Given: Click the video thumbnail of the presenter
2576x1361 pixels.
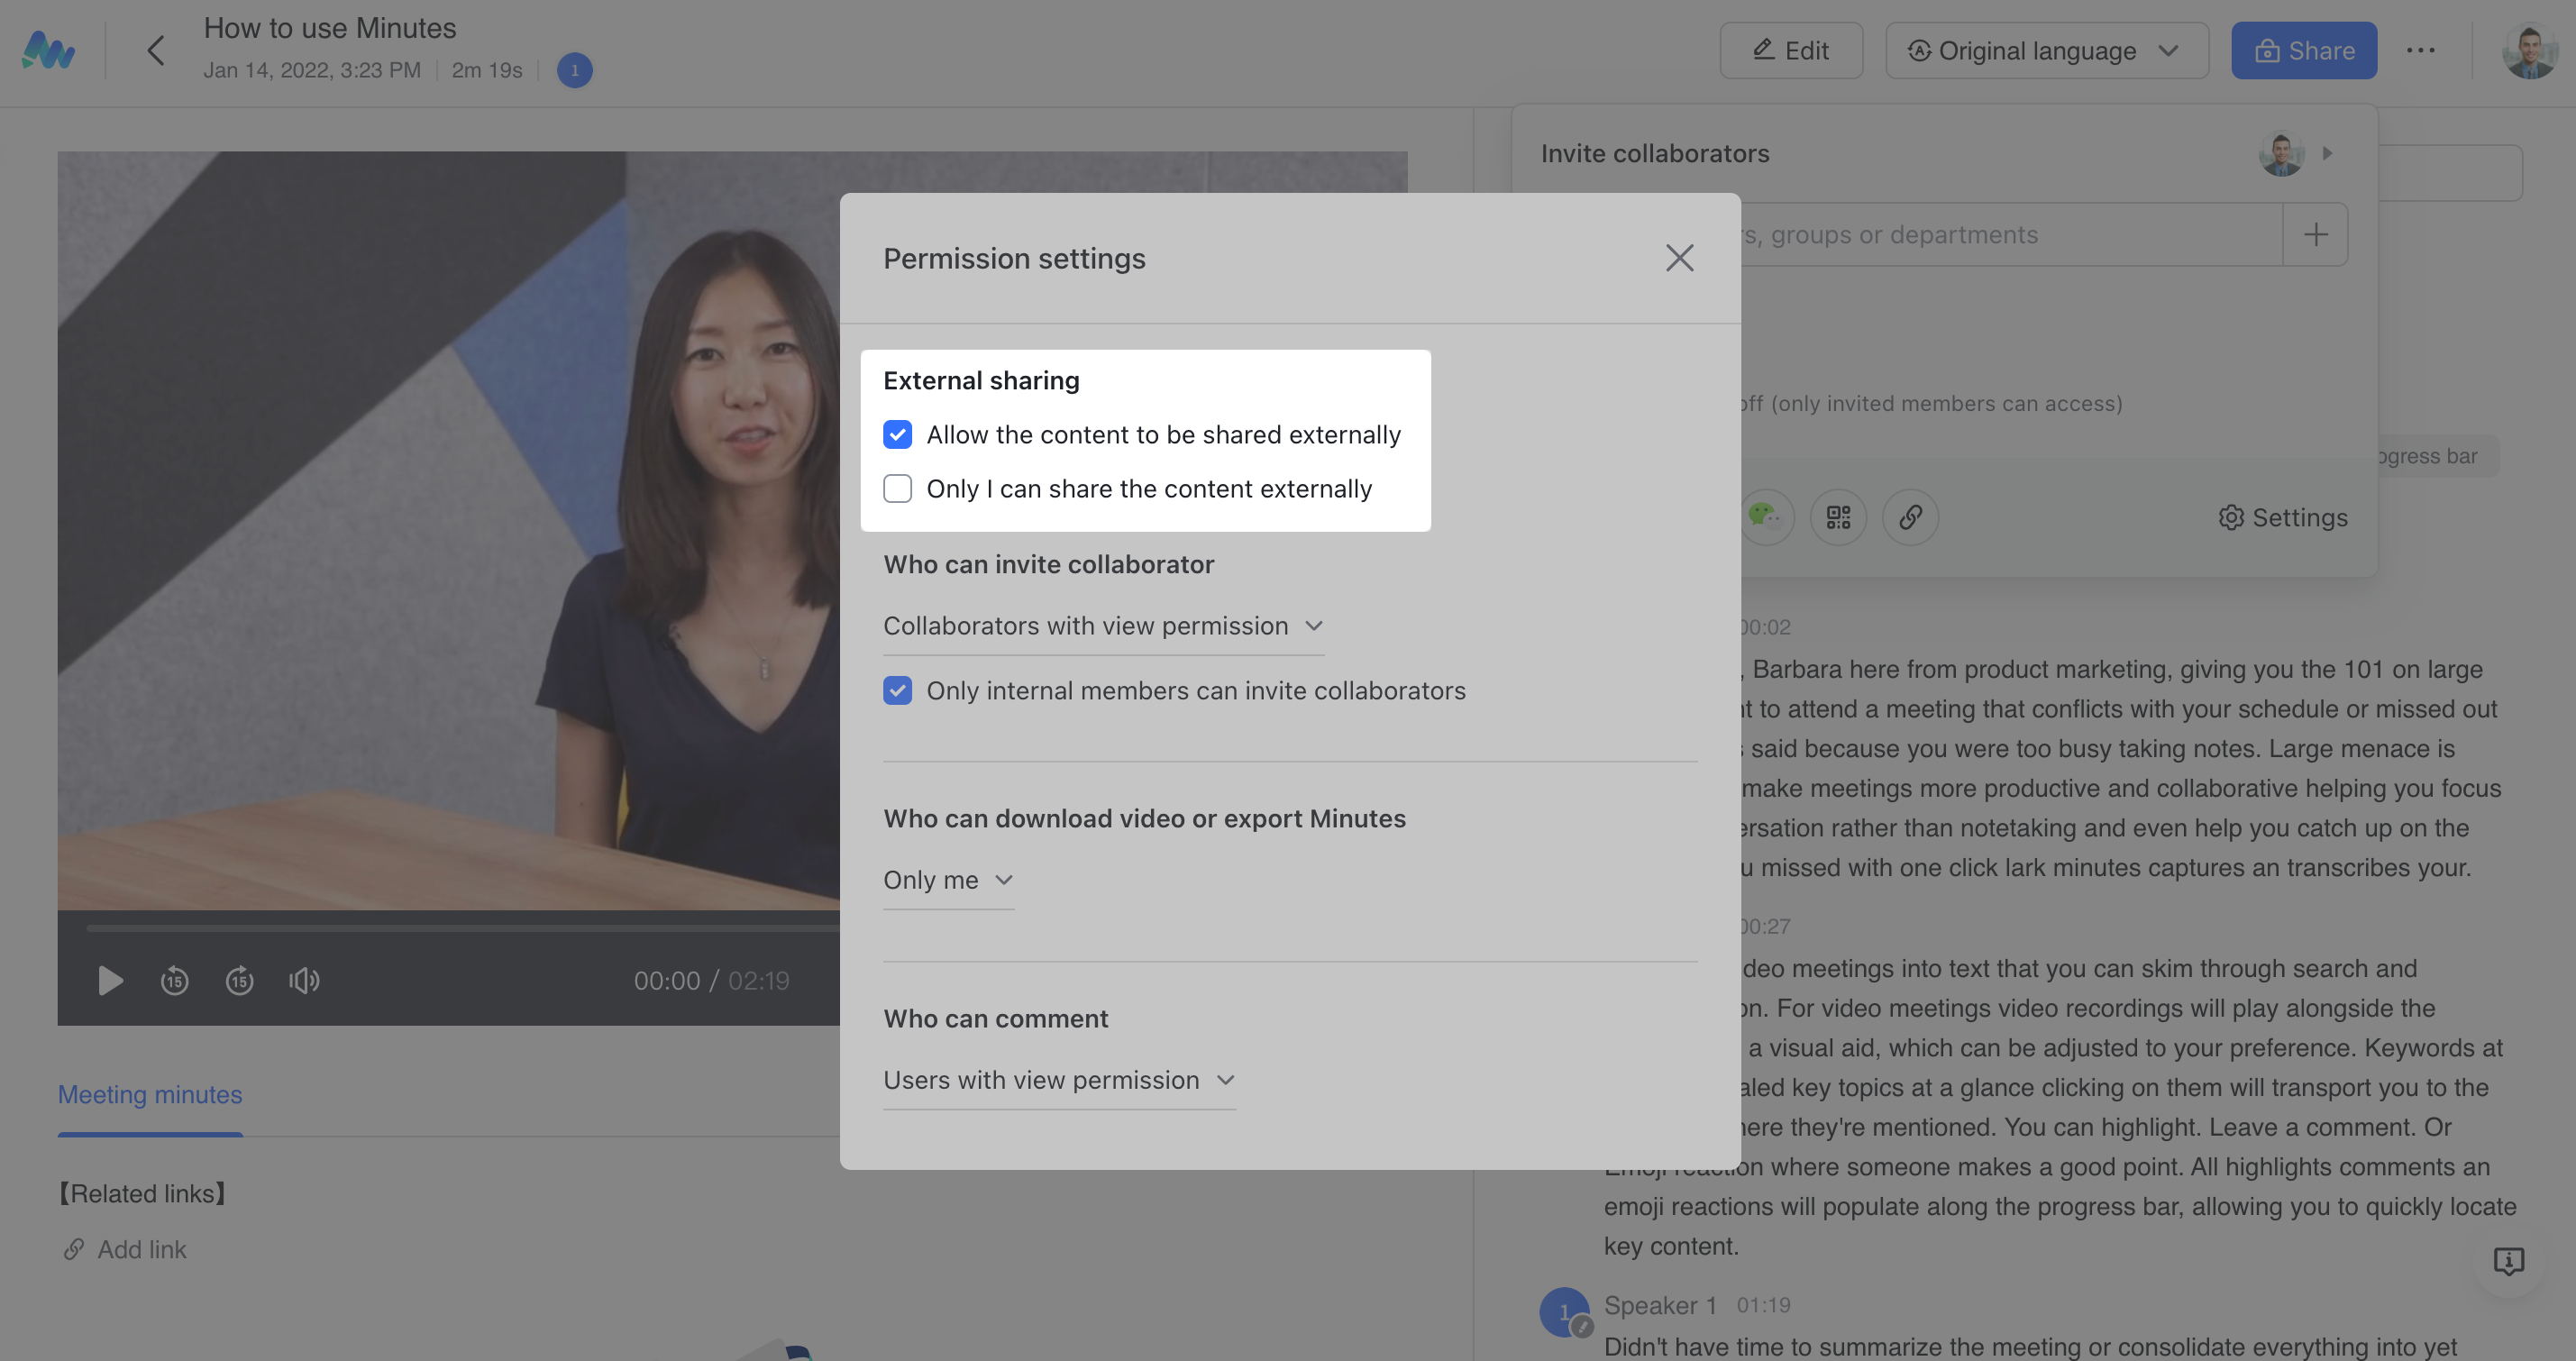Looking at the screenshot, I should (448, 530).
